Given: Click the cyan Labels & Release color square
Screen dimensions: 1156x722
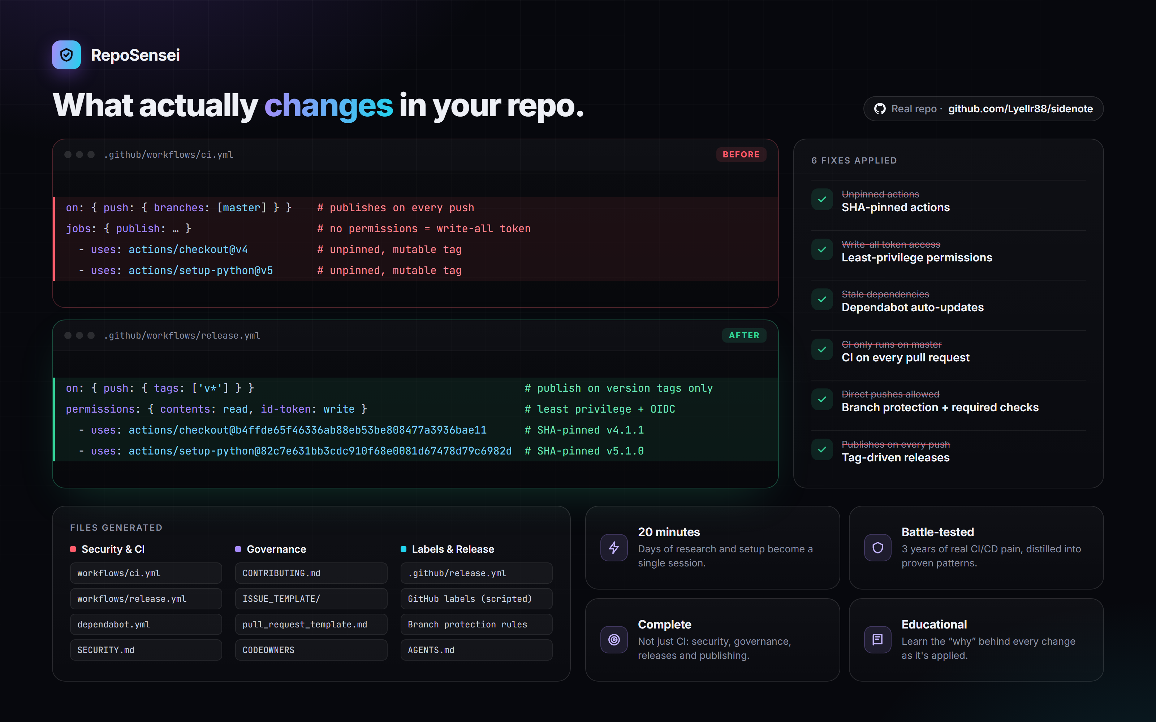Looking at the screenshot, I should pyautogui.click(x=403, y=549).
